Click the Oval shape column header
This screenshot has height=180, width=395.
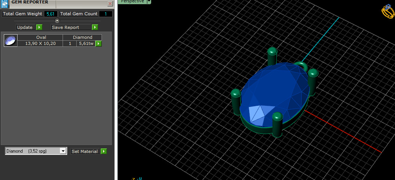coord(40,37)
